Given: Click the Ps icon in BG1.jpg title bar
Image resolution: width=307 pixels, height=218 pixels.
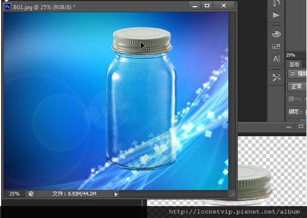Looking at the screenshot, I should [x=7, y=7].
